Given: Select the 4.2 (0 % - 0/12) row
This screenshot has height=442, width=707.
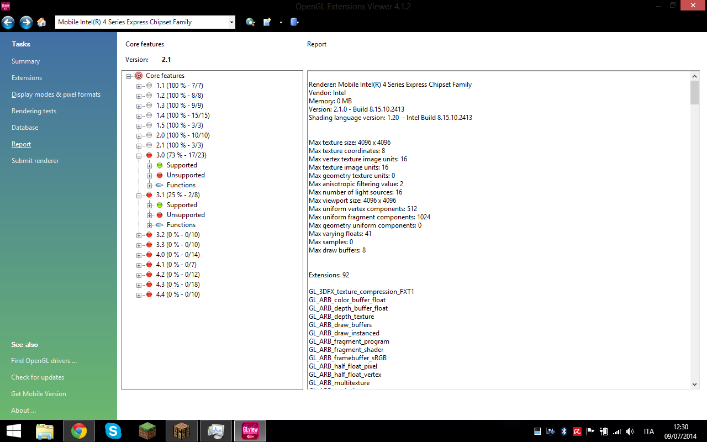Looking at the screenshot, I should (x=178, y=275).
